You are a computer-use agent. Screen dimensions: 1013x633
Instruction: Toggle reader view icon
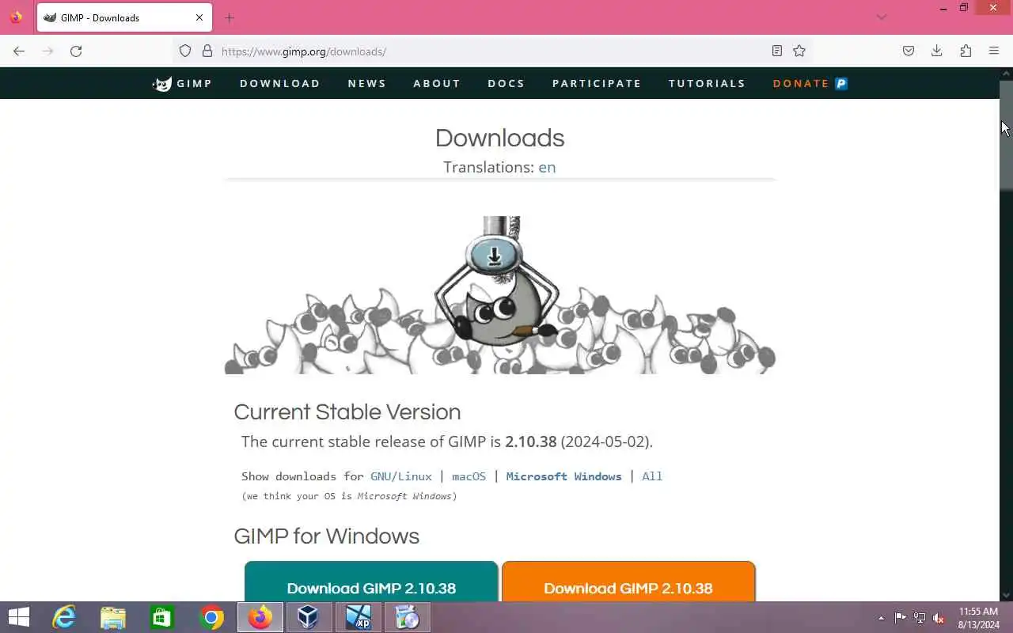coord(777,51)
